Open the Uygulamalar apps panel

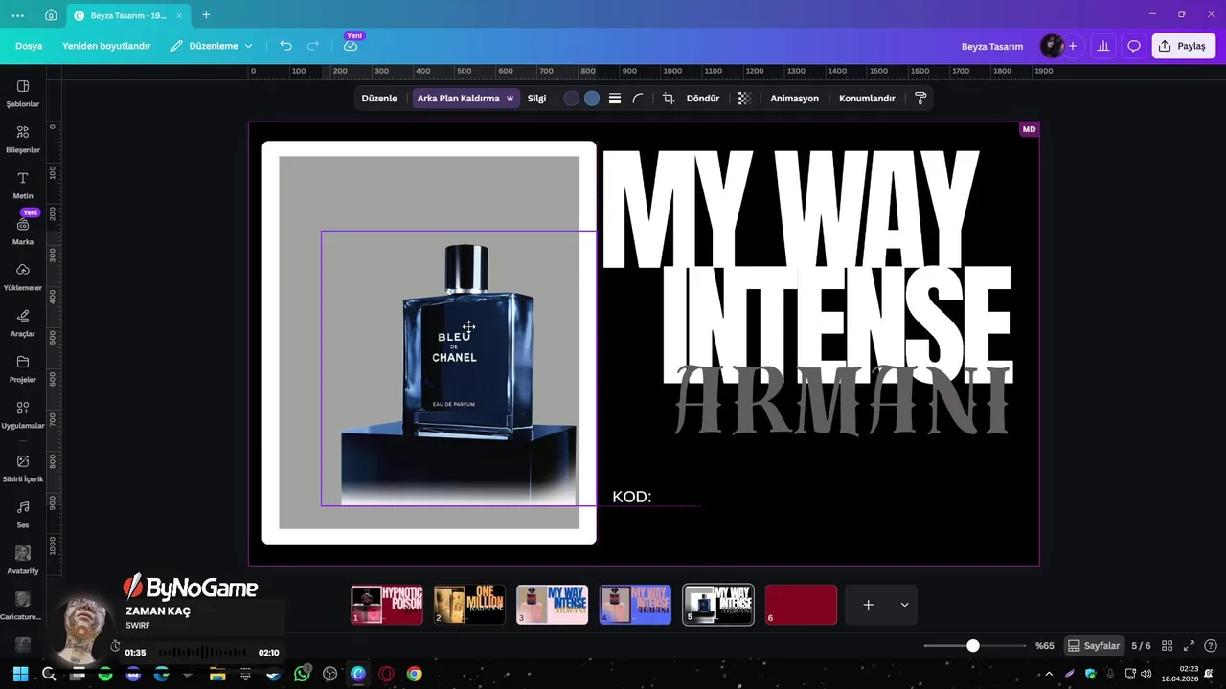pos(23,414)
